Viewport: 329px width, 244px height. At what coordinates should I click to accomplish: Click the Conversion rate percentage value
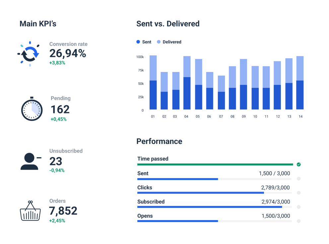coord(68,53)
